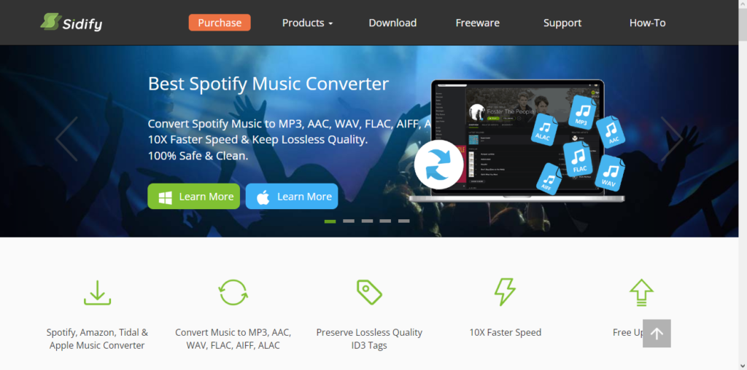Select the first green carousel indicator
Image resolution: width=747 pixels, height=370 pixels.
330,221
